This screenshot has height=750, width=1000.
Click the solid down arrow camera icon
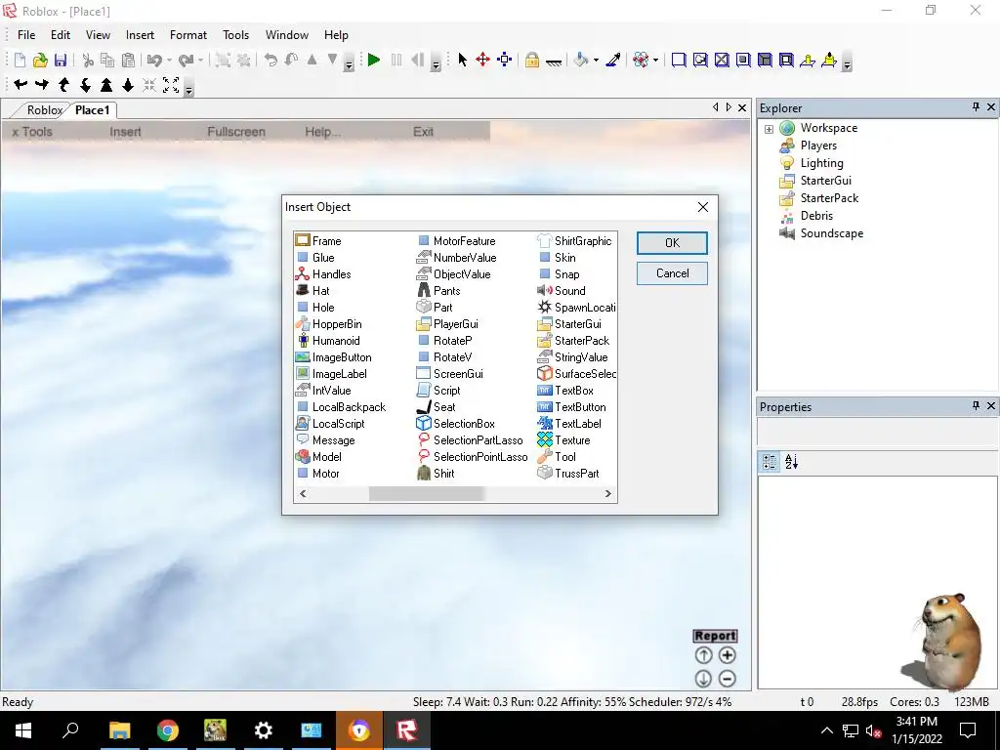128,84
